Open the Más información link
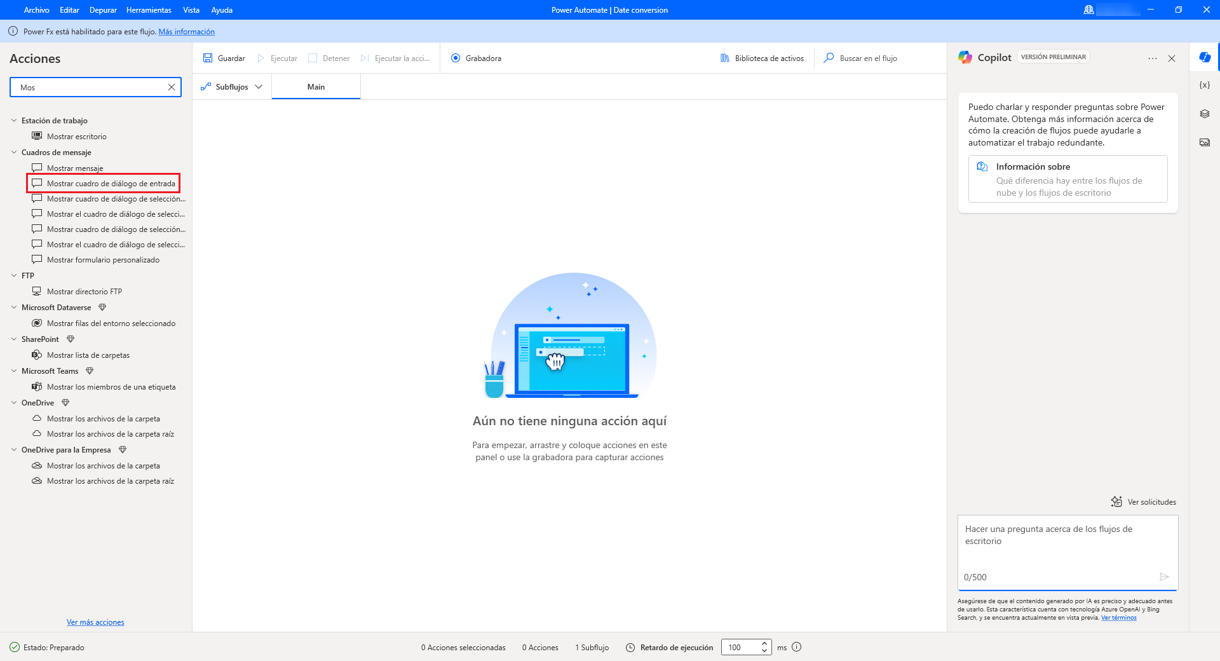Screen dimensions: 1220x661 tap(187, 32)
